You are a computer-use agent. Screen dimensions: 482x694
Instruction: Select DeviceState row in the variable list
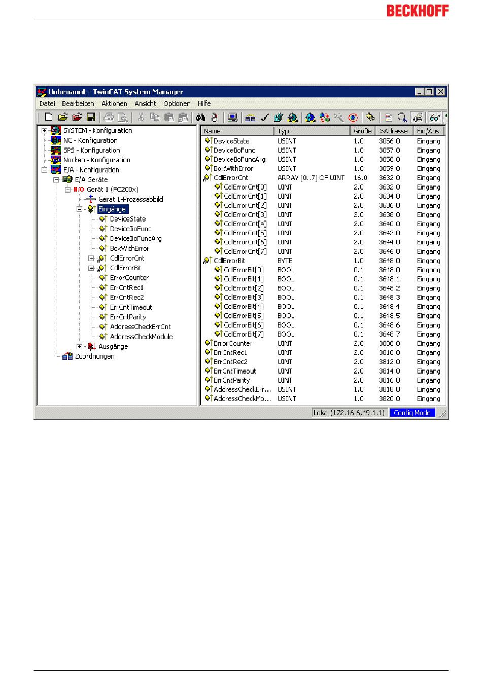(323, 141)
